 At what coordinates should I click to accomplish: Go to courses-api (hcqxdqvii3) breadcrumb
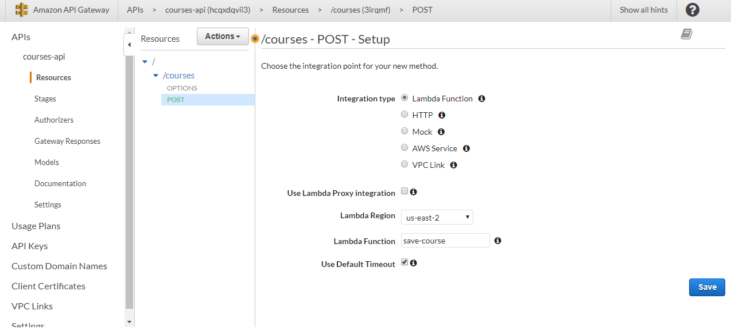208,10
